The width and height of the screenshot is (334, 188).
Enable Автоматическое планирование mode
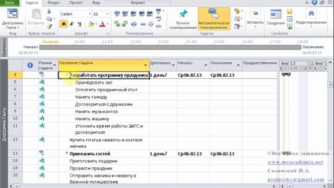(x=214, y=19)
